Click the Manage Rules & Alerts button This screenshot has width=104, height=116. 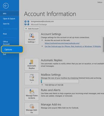32,94
